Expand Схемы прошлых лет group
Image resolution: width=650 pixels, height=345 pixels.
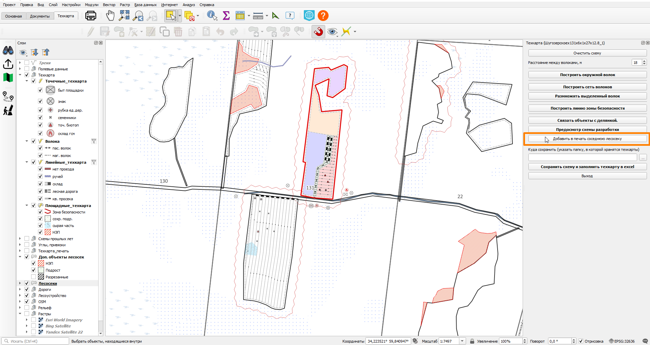click(x=20, y=239)
